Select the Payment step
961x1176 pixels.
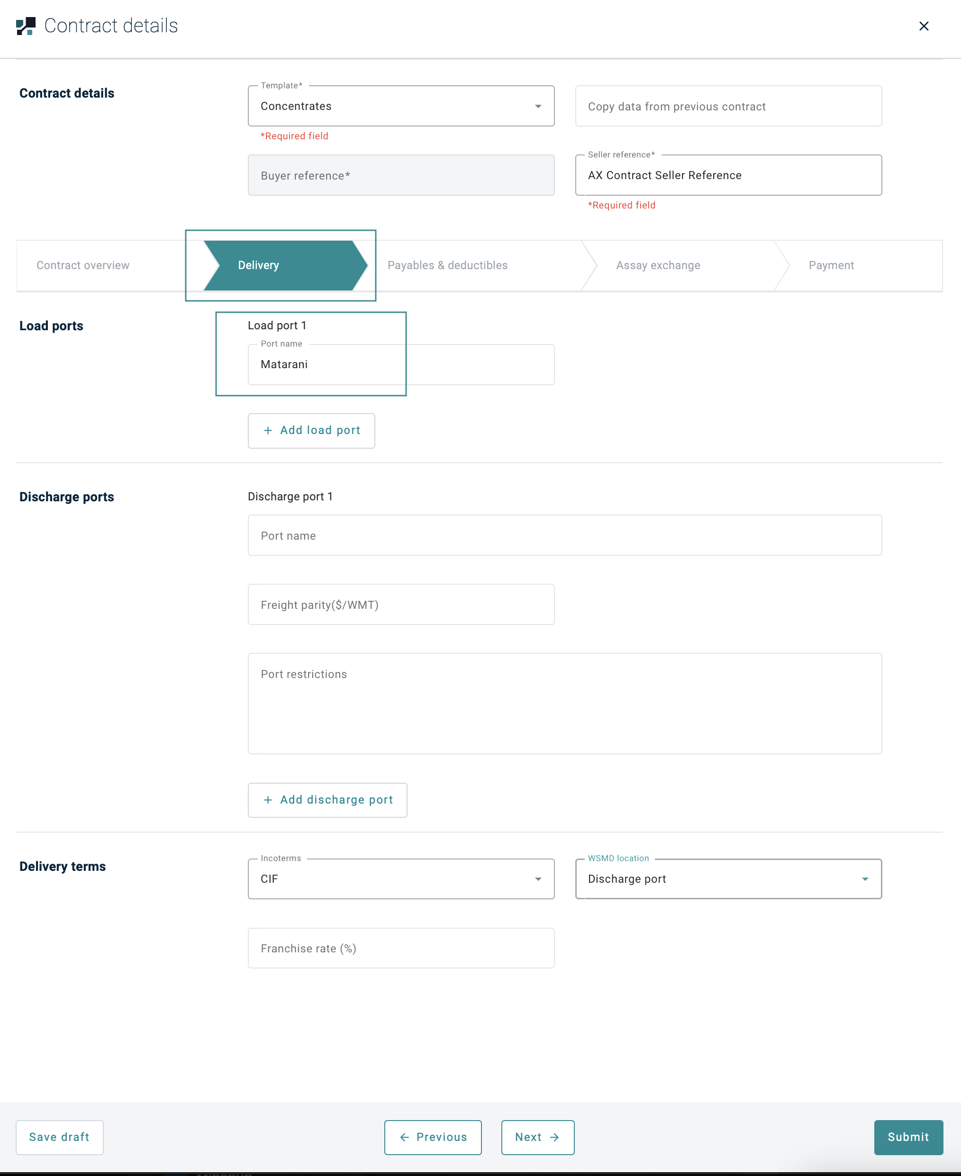(x=830, y=266)
